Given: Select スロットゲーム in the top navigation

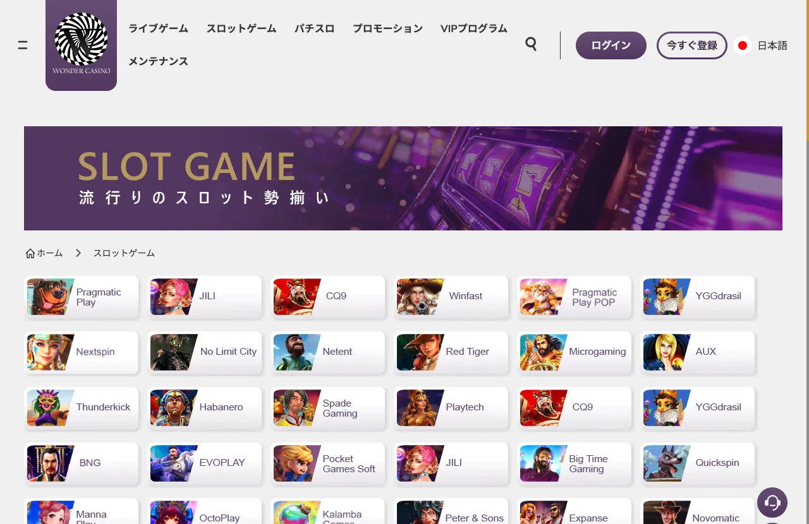Looking at the screenshot, I should [x=241, y=28].
